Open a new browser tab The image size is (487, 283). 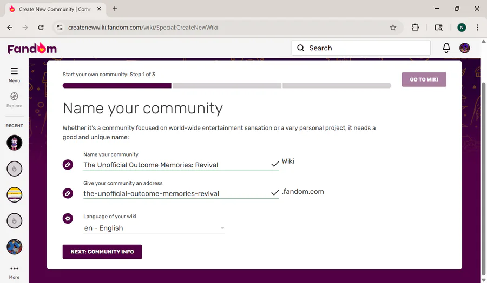115,9
